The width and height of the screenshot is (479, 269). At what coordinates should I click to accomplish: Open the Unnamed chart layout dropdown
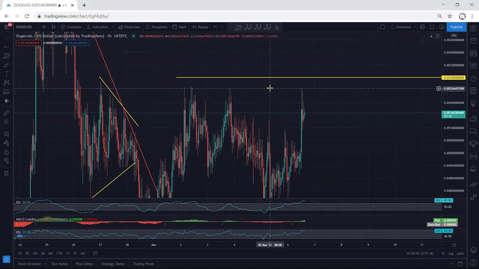[x=402, y=27]
